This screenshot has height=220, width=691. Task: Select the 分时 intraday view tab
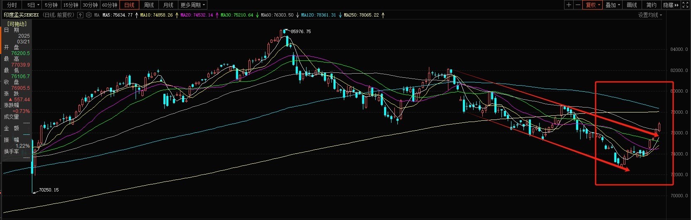click(x=12, y=5)
